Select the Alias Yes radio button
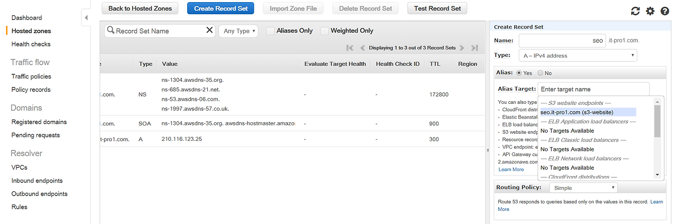 [519, 73]
